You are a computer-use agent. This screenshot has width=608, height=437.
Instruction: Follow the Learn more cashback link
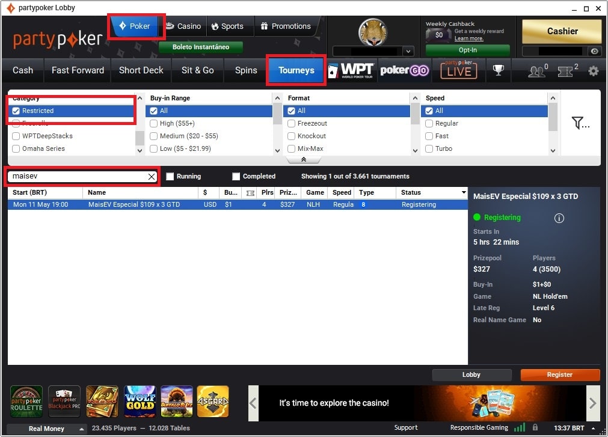[x=469, y=38]
